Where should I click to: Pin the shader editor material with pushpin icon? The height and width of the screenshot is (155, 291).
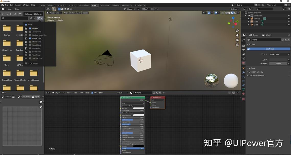(x=164, y=93)
